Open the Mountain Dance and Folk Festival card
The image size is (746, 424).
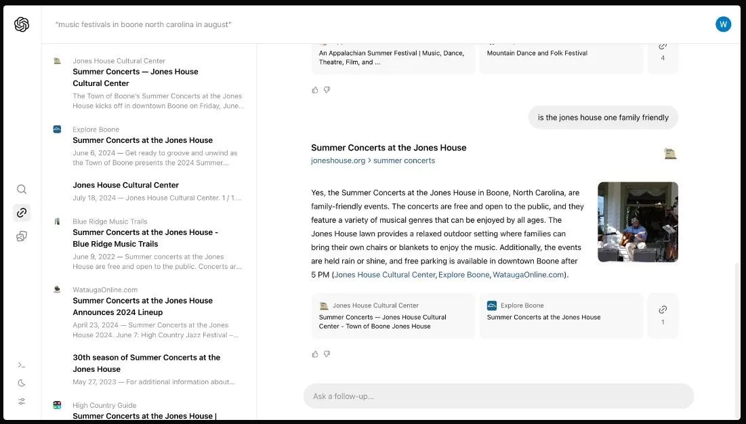click(562, 58)
